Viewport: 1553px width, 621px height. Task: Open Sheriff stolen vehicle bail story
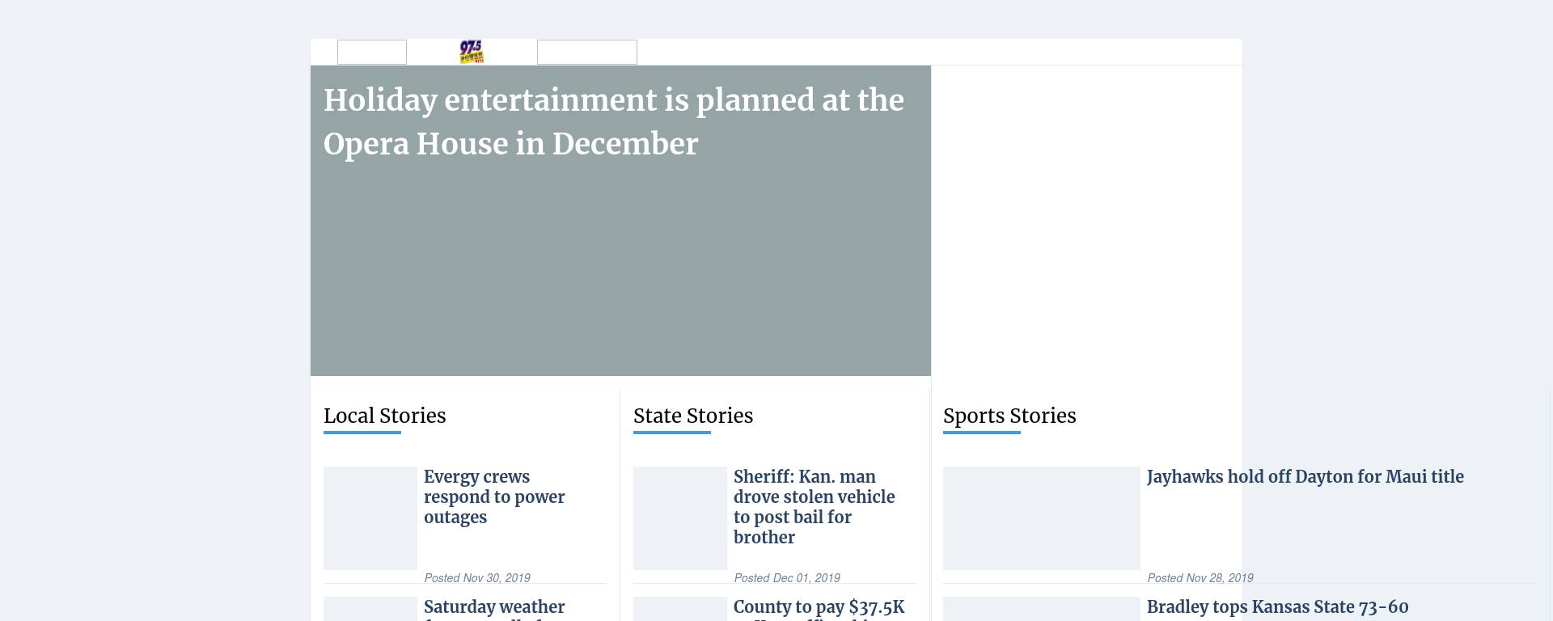[x=813, y=506]
